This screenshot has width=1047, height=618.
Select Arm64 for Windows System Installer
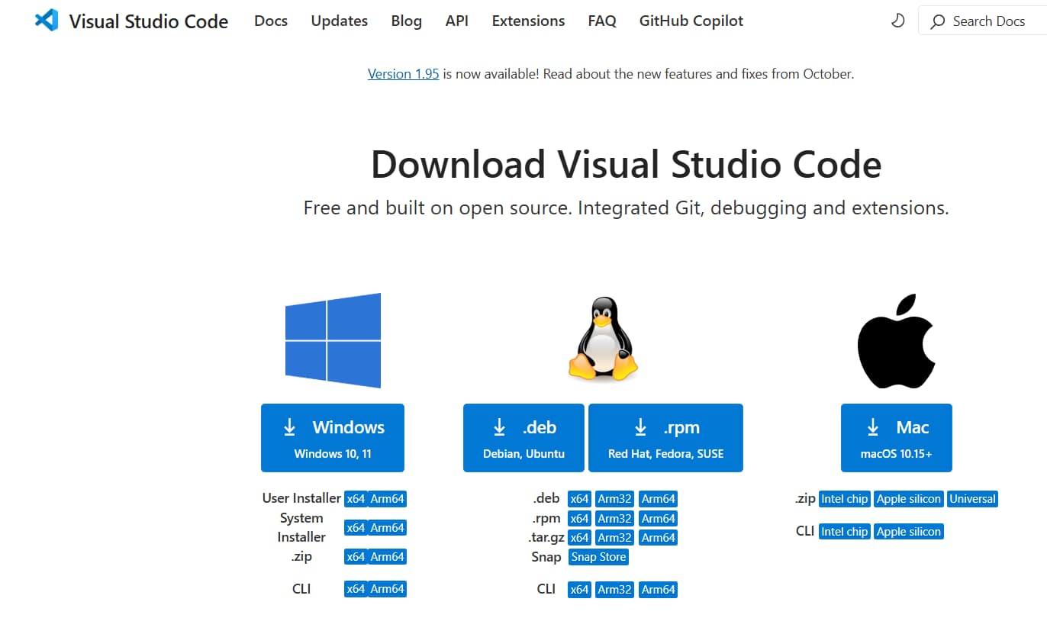pos(388,528)
